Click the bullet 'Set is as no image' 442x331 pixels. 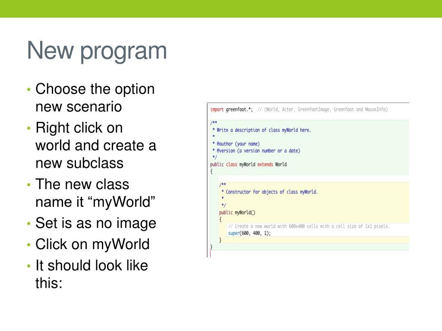point(96,223)
